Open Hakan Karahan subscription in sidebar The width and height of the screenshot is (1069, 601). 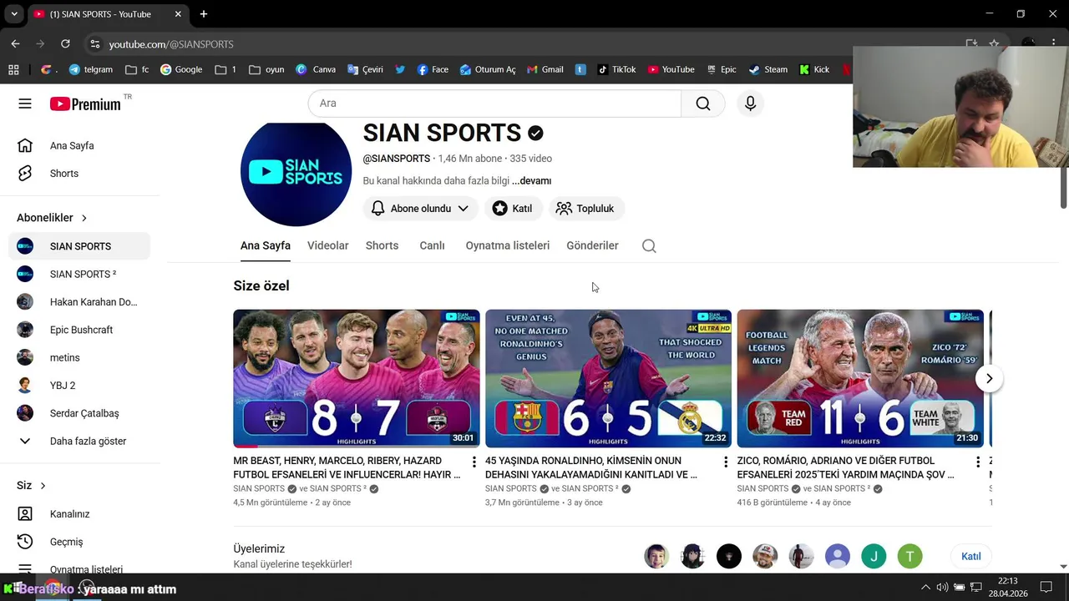pyautogui.click(x=79, y=302)
